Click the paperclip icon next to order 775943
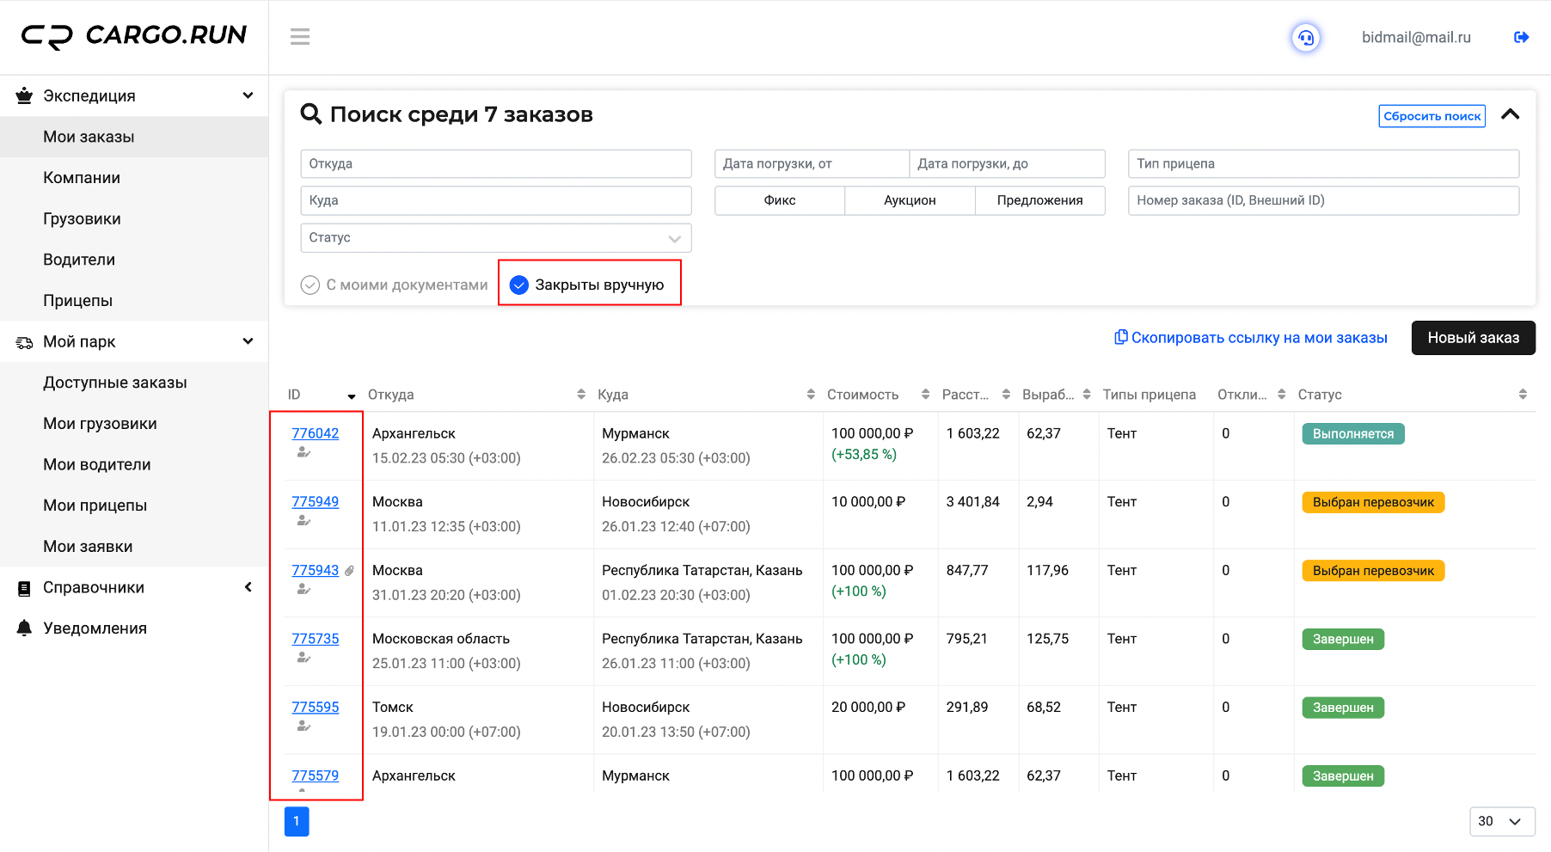This screenshot has height=852, width=1551. 349,571
